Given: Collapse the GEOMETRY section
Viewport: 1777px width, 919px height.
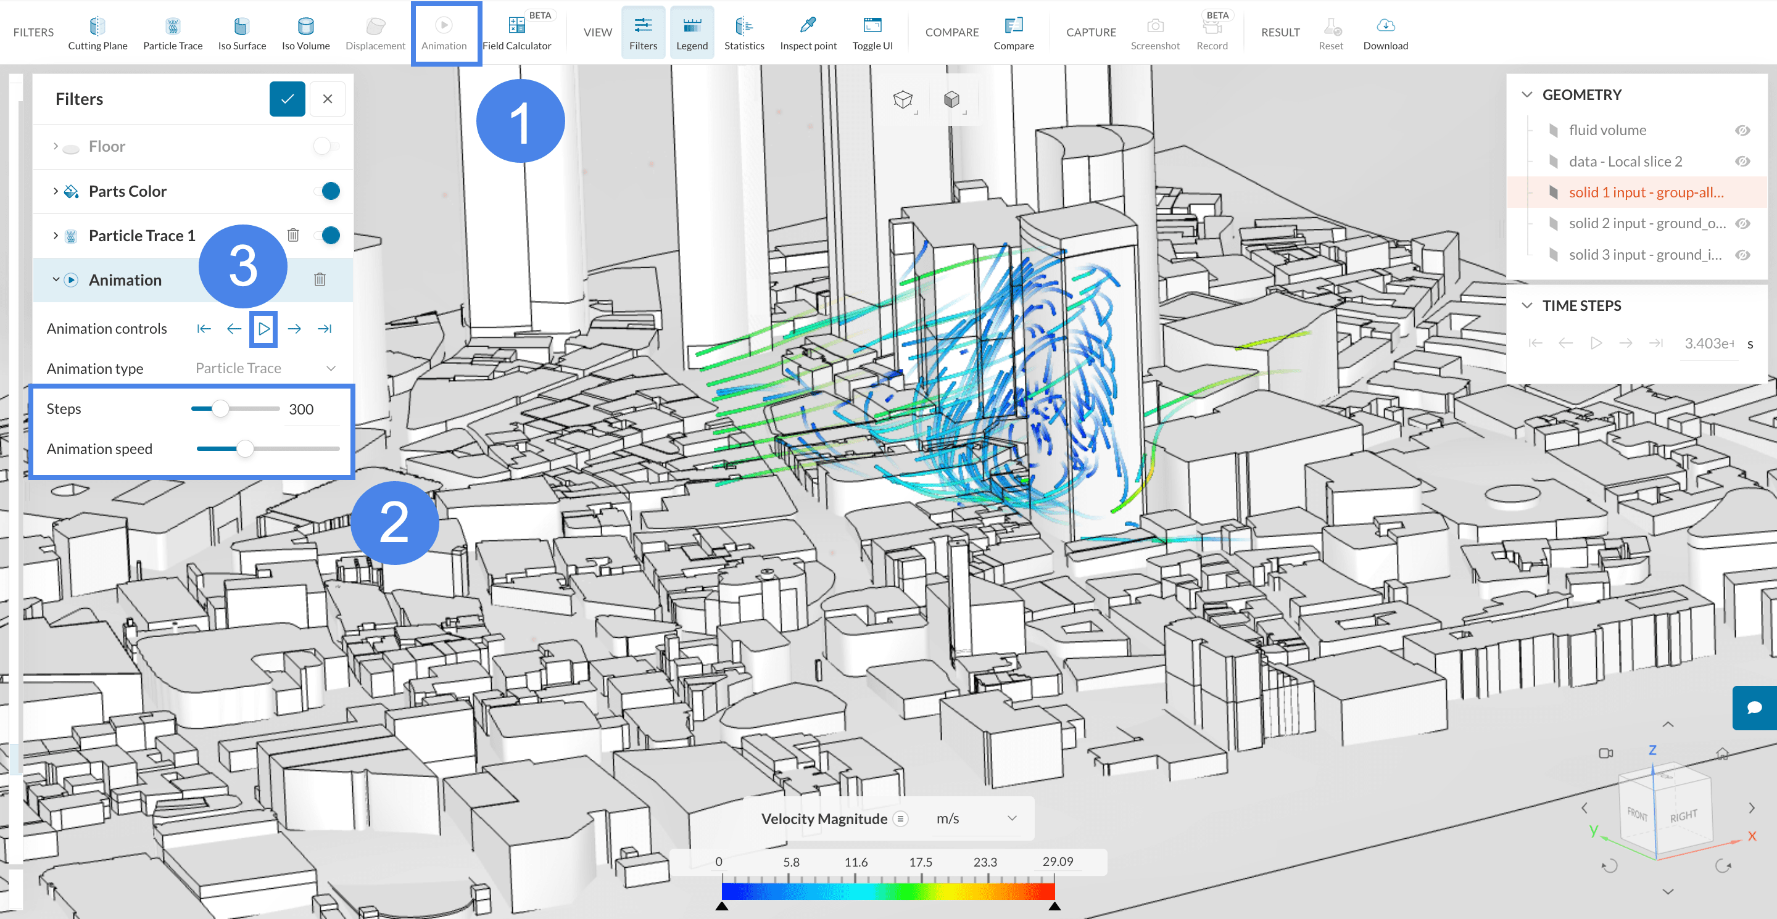Looking at the screenshot, I should point(1526,94).
